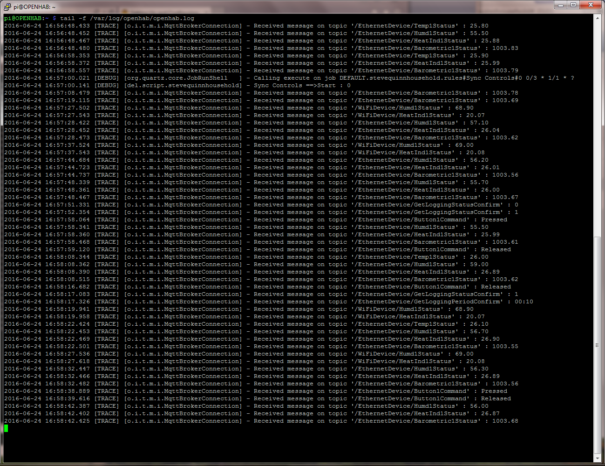Minimize the PuTTY terminal window
The height and width of the screenshot is (466, 605).
[561, 5]
